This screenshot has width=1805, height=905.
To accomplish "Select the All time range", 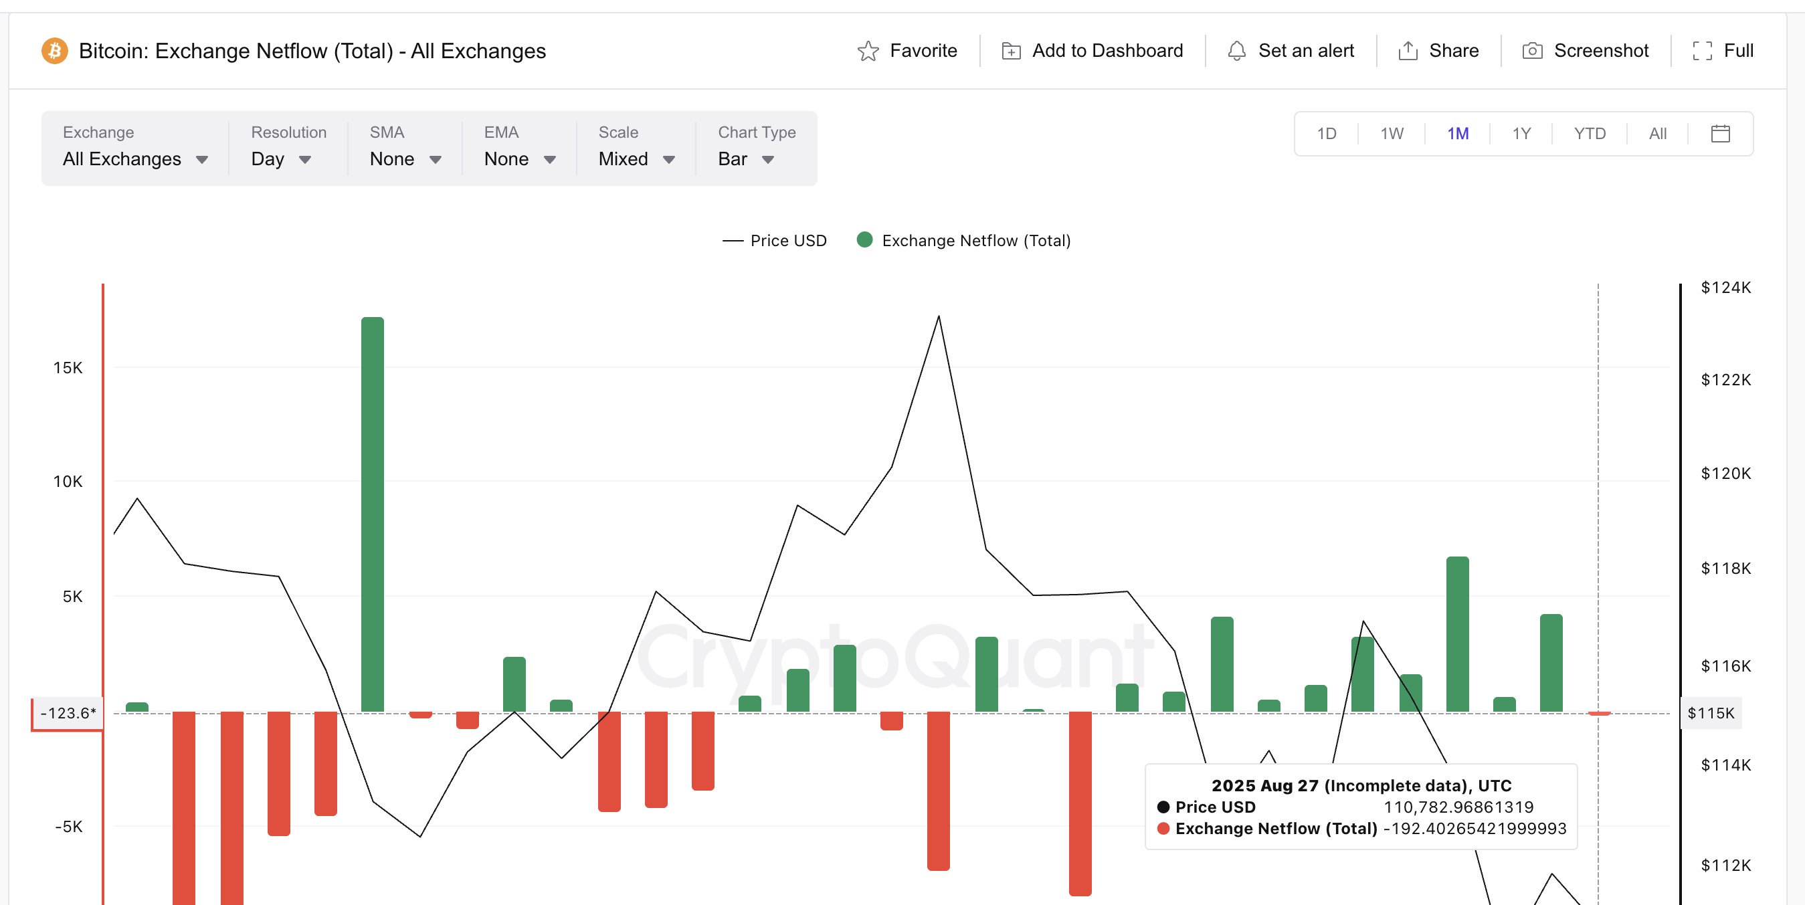I will (1657, 133).
